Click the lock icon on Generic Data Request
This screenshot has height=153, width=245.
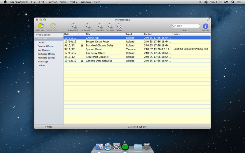(82, 61)
